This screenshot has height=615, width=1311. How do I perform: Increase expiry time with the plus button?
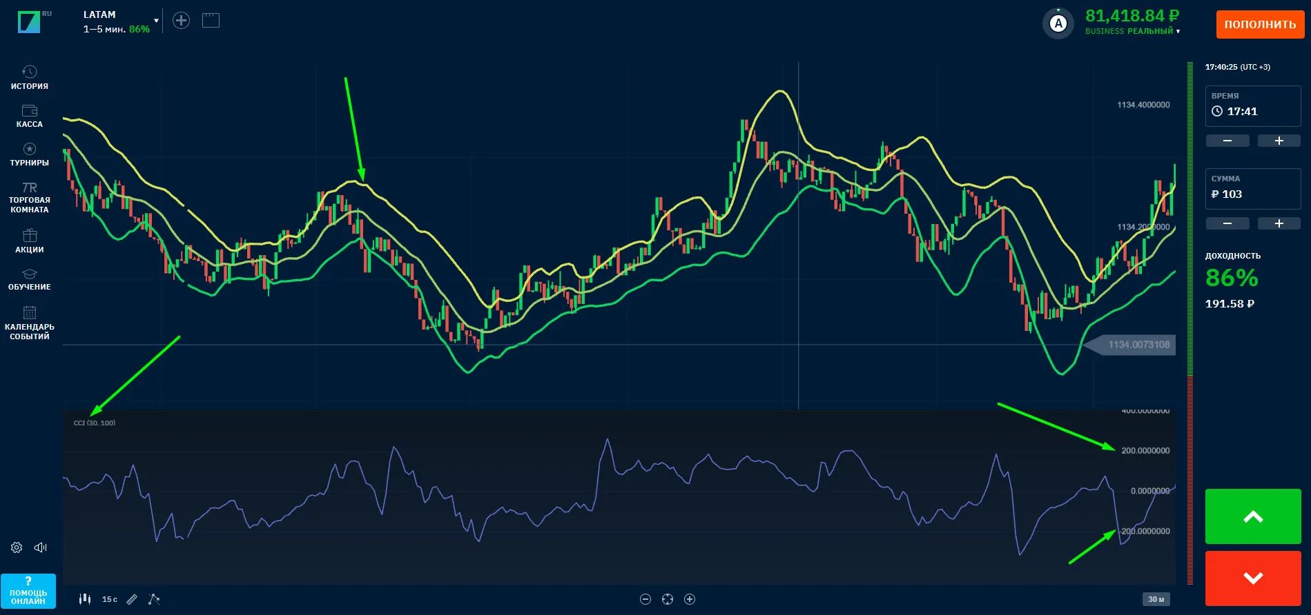[1279, 141]
